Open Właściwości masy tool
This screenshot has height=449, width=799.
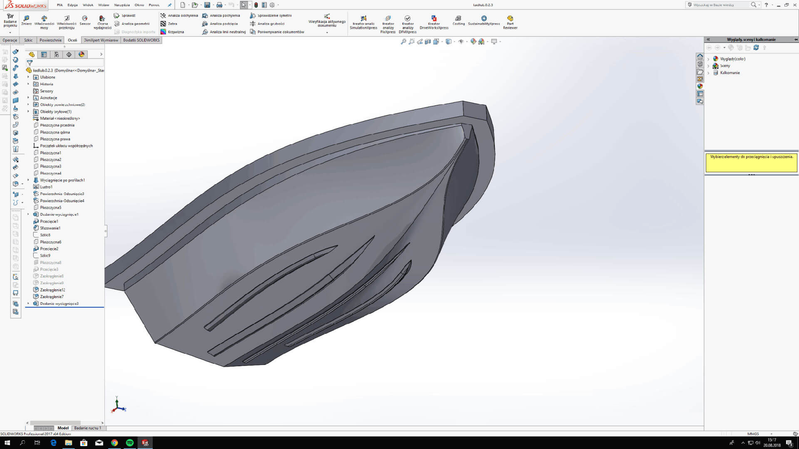pyautogui.click(x=44, y=22)
